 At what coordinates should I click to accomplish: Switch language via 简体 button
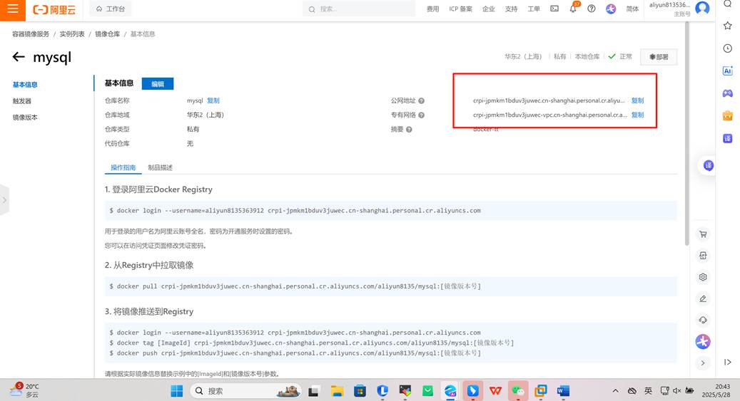point(632,9)
